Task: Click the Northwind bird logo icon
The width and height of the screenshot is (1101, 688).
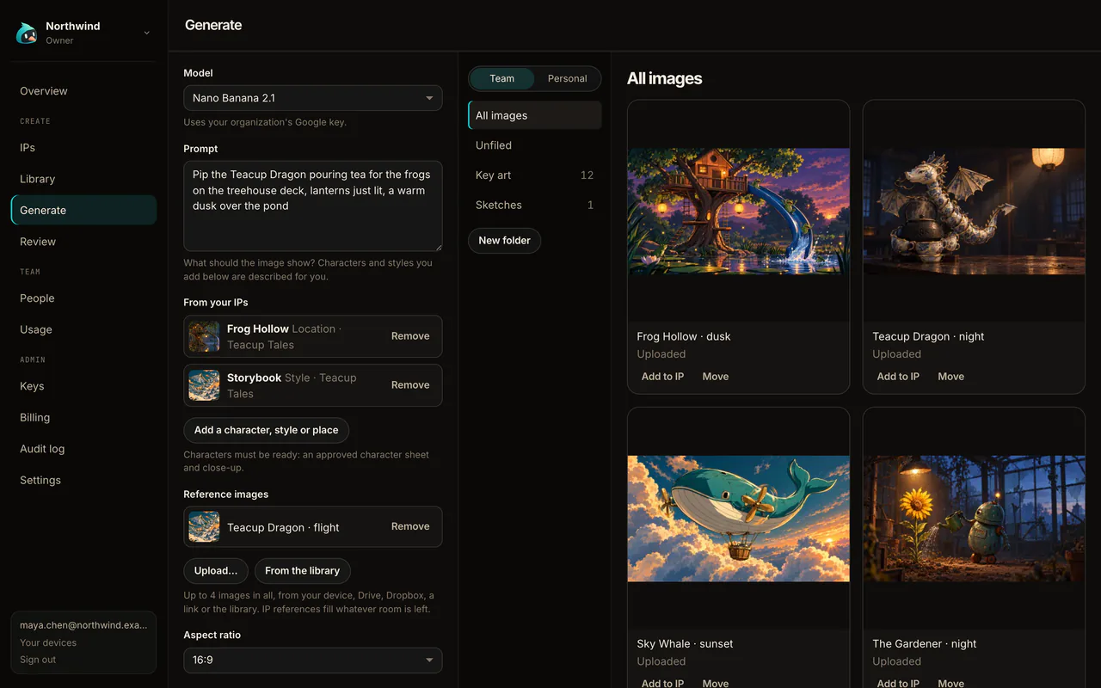Action: [27, 33]
